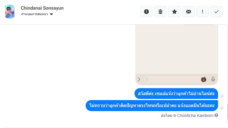The image size is (228, 128).
Task: Open the shared LINE chat screenshot image
Action: pyautogui.click(x=177, y=55)
